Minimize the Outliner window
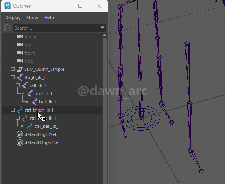The image size is (225, 184). pyautogui.click(x=62, y=6)
